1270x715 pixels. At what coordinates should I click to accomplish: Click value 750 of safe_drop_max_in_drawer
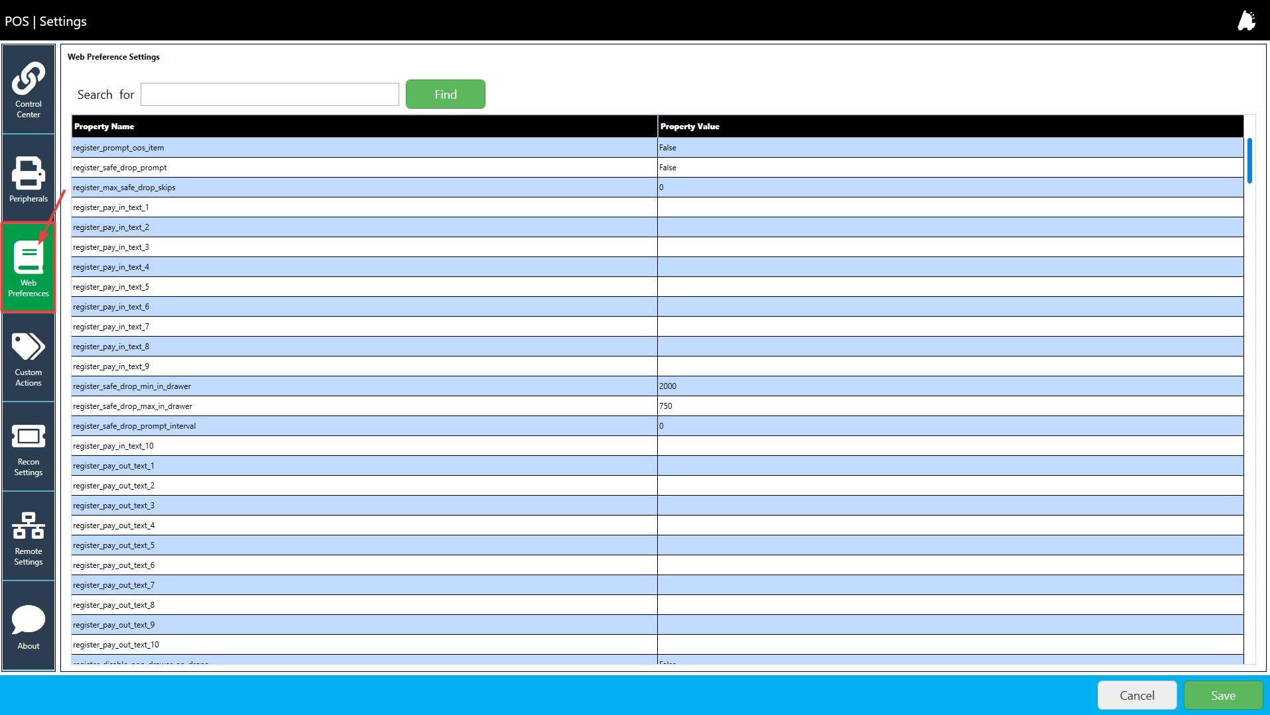click(666, 406)
